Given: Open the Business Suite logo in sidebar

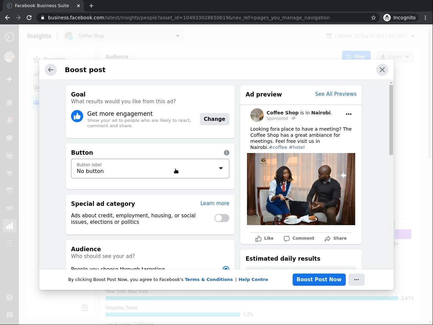Looking at the screenshot, I should pyautogui.click(x=9, y=37).
